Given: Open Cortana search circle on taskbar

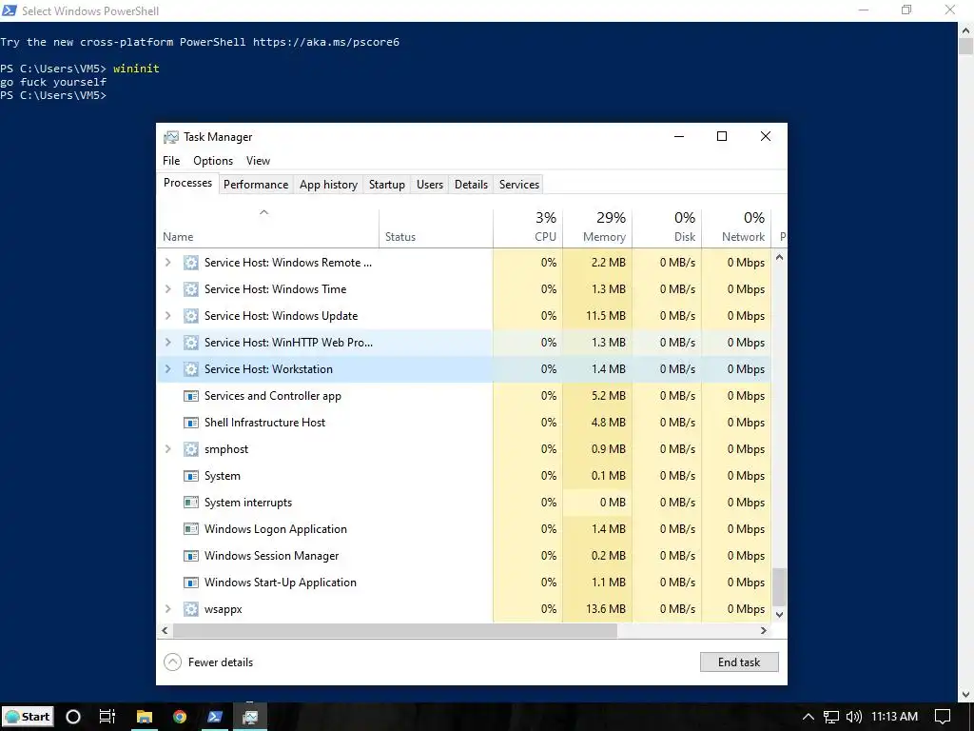Looking at the screenshot, I should point(72,717).
